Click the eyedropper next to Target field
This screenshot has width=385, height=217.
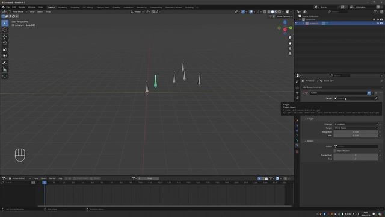pos(376,98)
